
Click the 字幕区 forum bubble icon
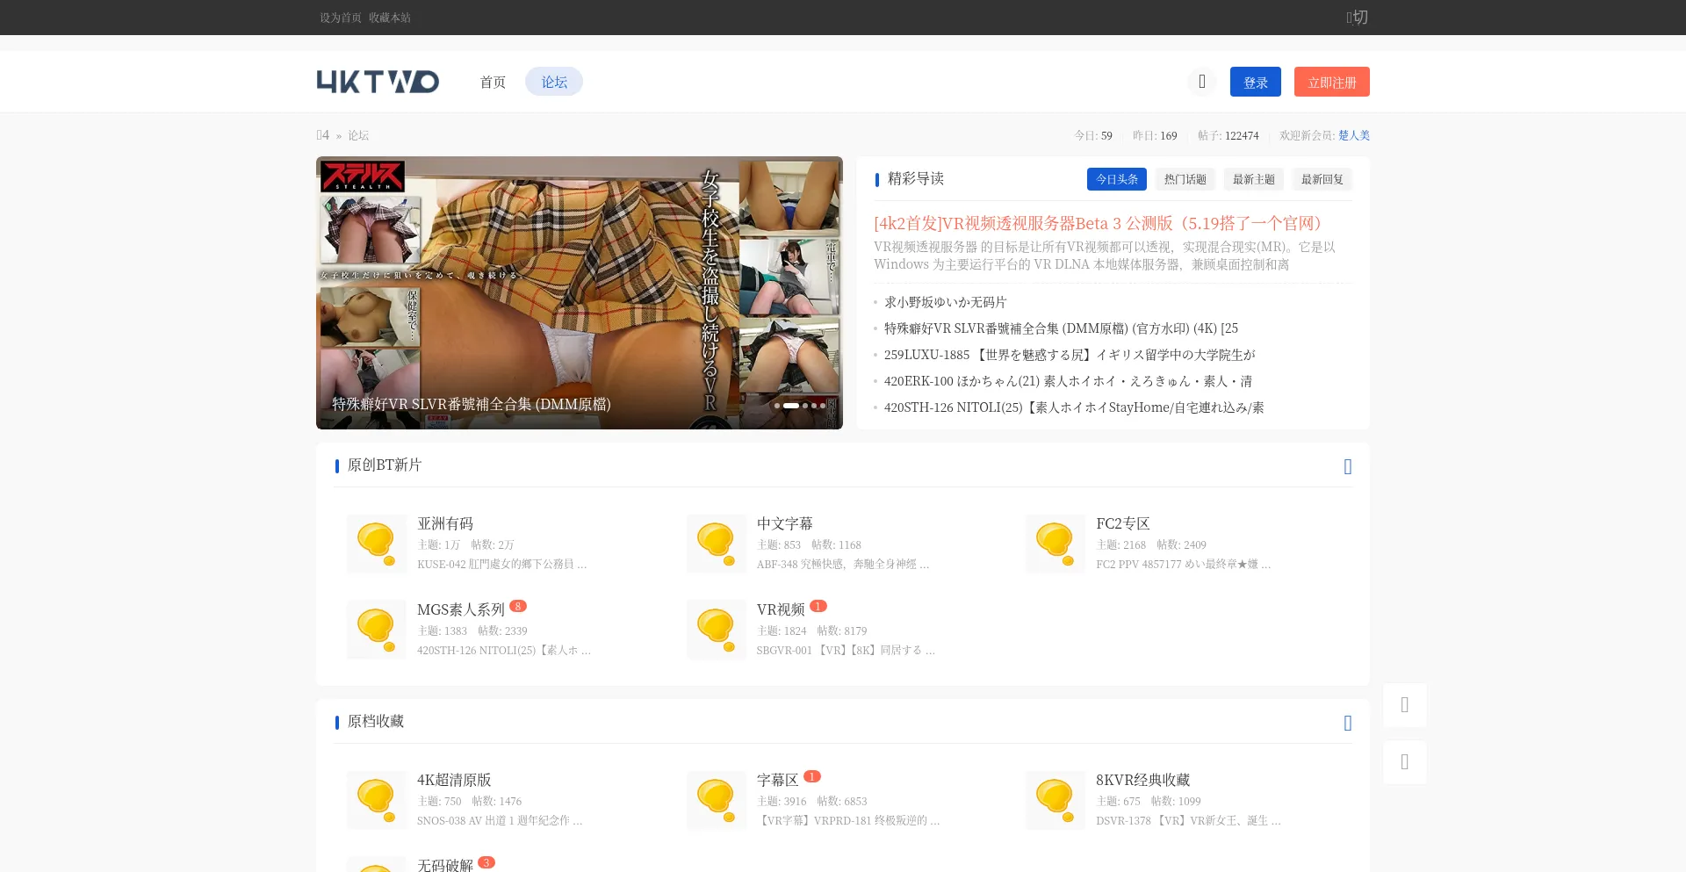point(717,800)
